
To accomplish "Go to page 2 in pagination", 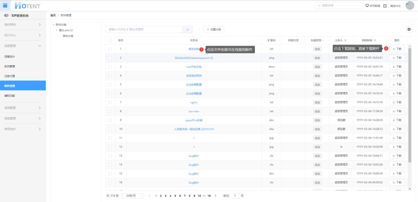I will pyautogui.click(x=161, y=196).
